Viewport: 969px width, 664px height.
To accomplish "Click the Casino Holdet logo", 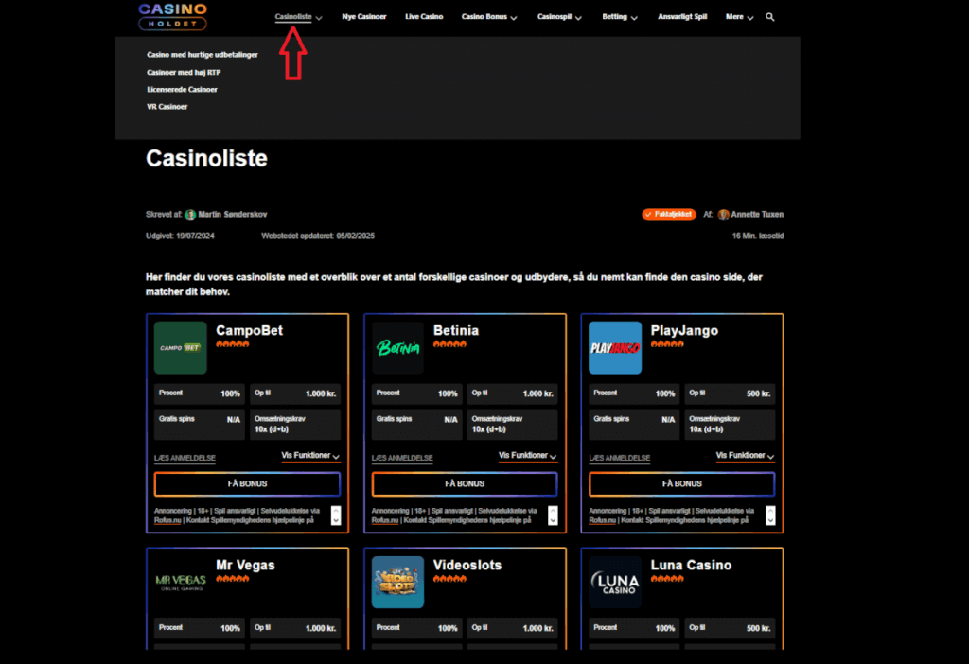I will [x=172, y=15].
